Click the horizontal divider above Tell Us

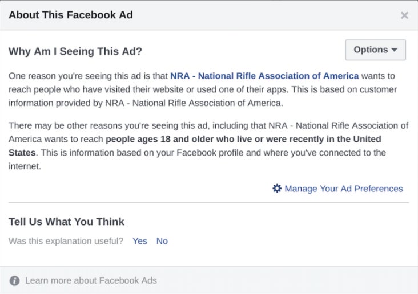[208, 202]
